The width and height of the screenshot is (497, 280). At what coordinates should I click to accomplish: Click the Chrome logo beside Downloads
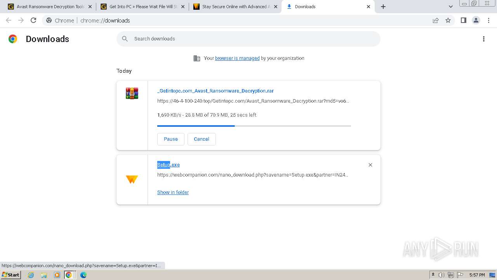click(x=13, y=39)
